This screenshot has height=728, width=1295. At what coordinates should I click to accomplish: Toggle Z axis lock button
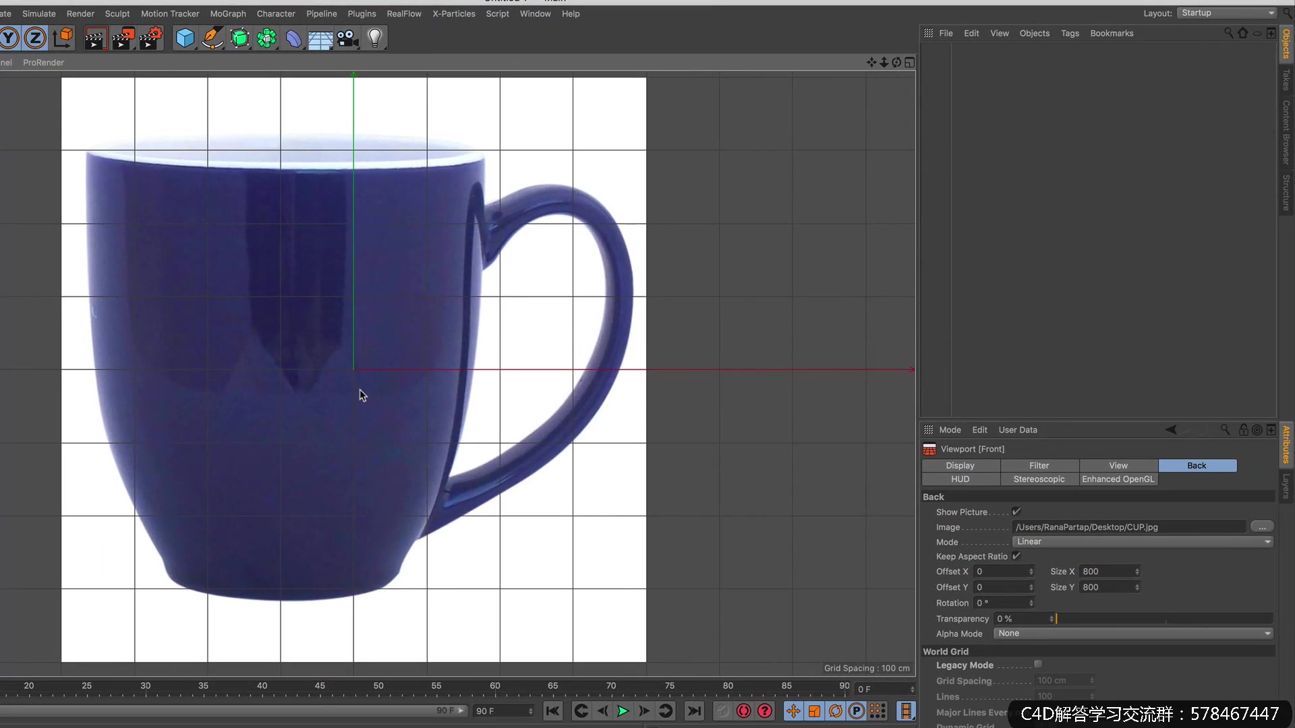coord(35,38)
